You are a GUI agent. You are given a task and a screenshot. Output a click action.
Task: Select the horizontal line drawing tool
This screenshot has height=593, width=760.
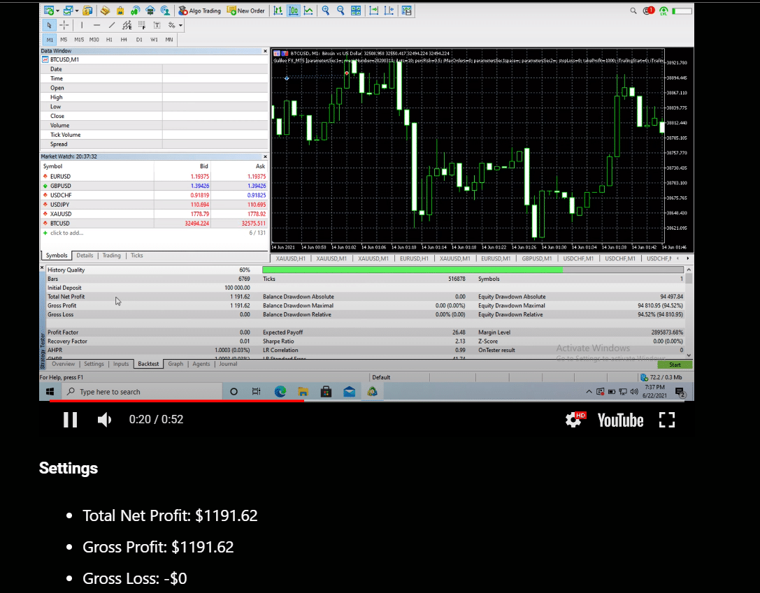click(x=96, y=25)
